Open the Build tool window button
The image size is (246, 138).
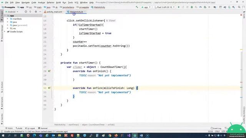pos(19,128)
